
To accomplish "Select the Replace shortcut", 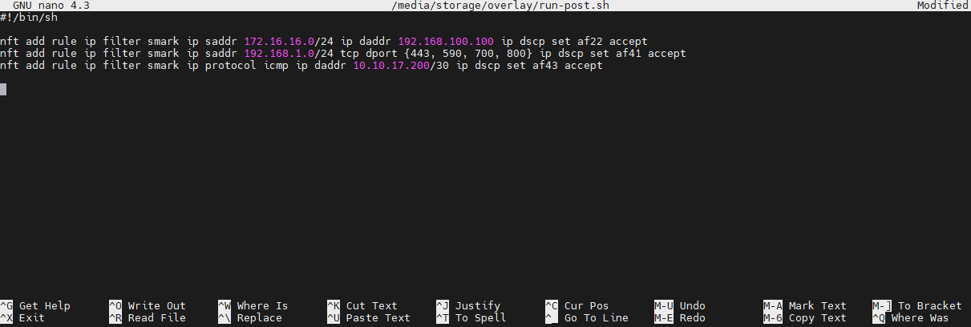I will coord(259,317).
